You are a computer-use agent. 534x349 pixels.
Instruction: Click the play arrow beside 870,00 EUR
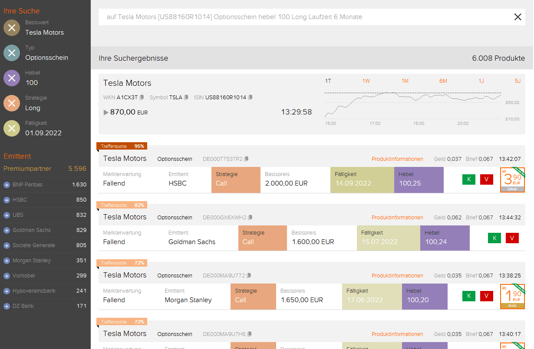106,112
